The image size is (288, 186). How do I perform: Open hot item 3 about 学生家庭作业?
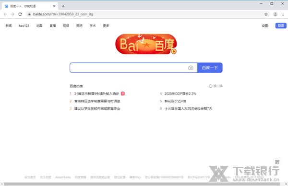tap(97, 109)
